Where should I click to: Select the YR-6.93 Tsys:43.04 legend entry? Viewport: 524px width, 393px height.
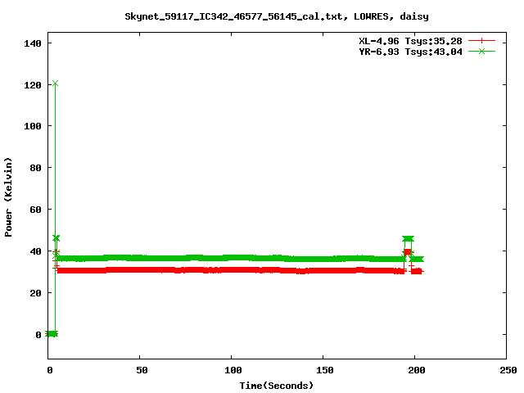[410, 52]
